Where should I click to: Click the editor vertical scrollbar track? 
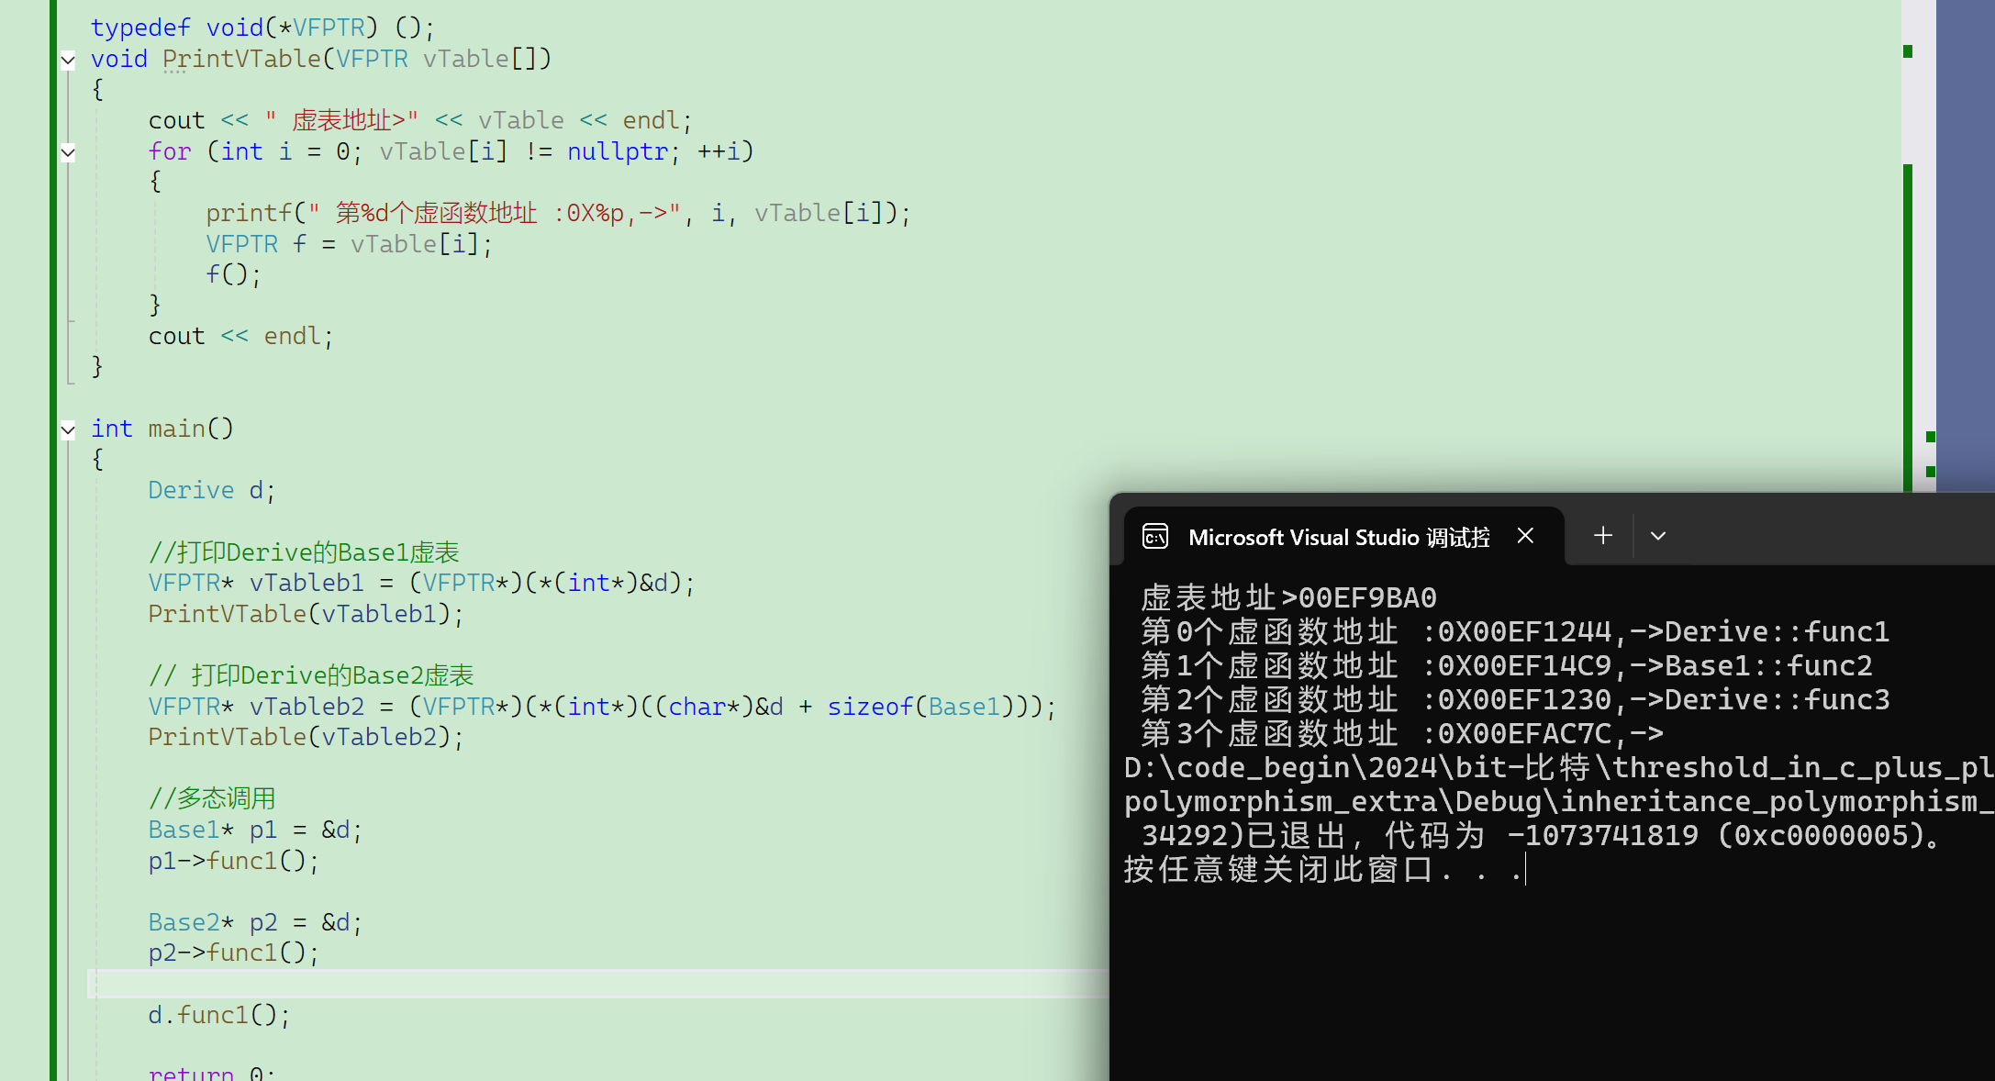pyautogui.click(x=1918, y=275)
